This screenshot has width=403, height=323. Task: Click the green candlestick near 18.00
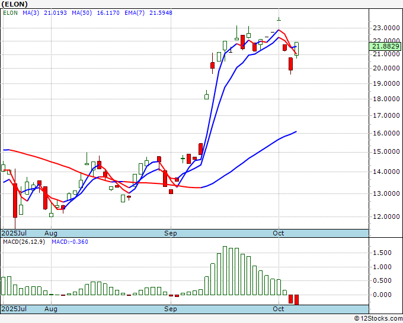click(207, 95)
